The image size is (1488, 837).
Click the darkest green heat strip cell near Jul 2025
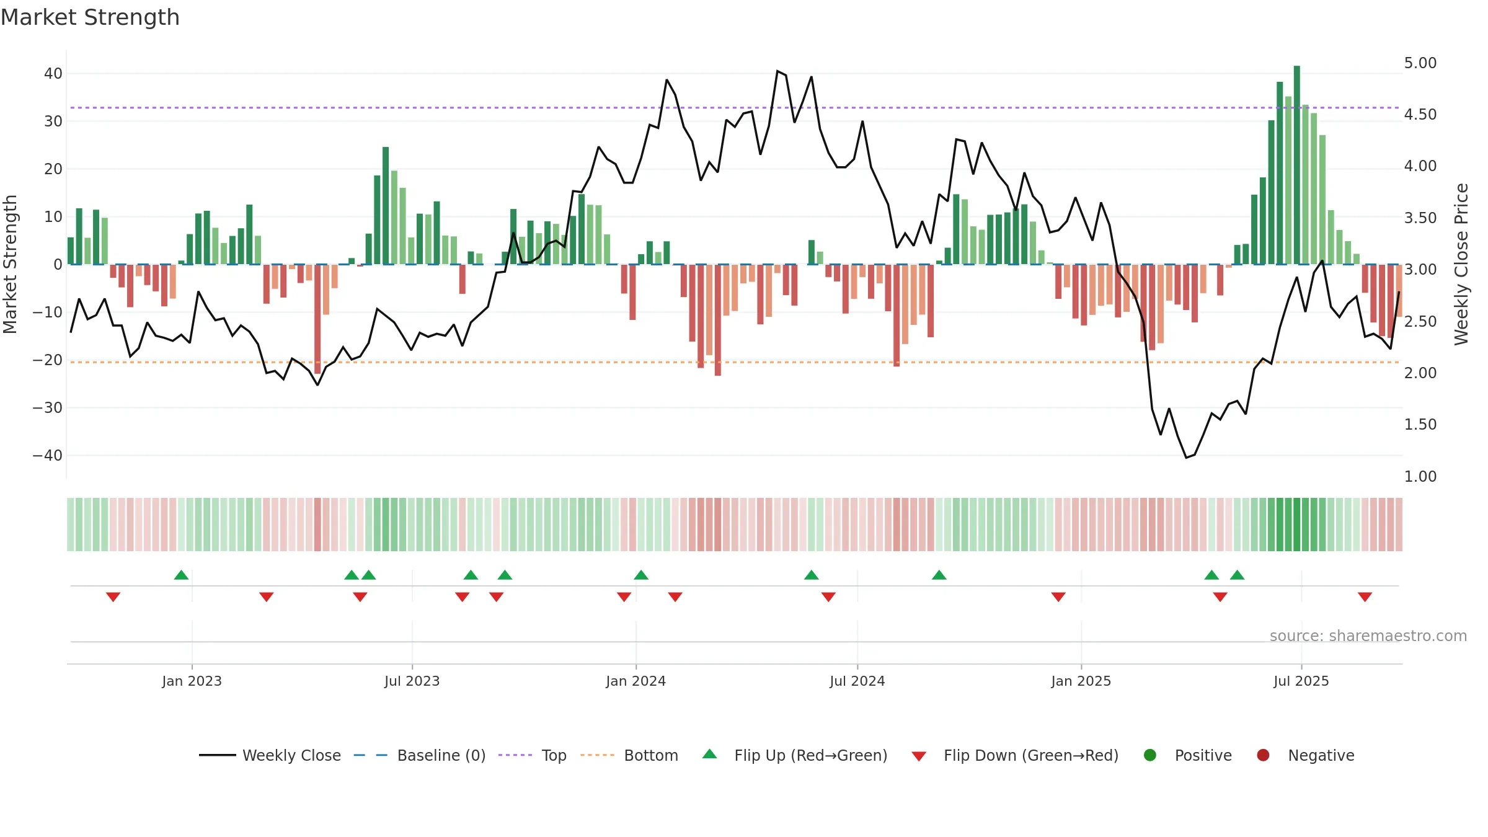[1297, 525]
